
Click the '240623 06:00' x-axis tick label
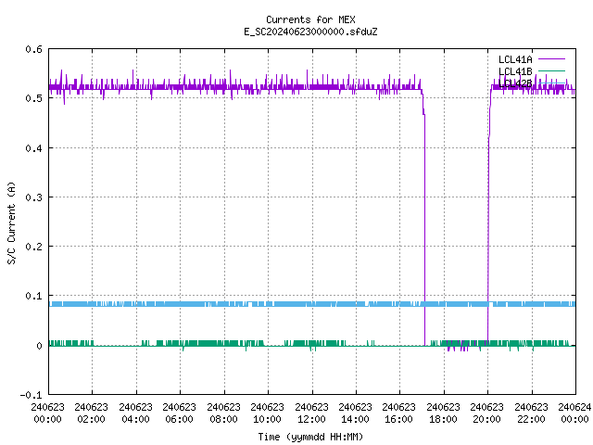click(179, 413)
